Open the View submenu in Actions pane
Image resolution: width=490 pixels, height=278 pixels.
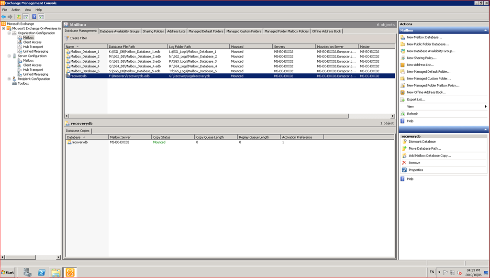tap(411, 107)
